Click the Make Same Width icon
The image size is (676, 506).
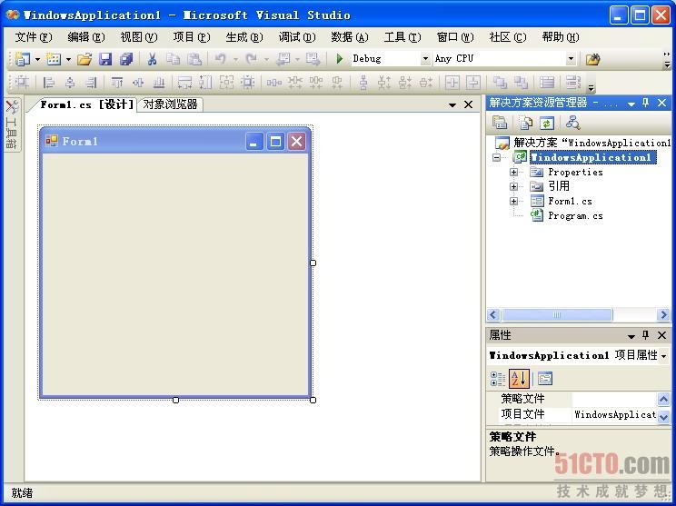[184, 82]
